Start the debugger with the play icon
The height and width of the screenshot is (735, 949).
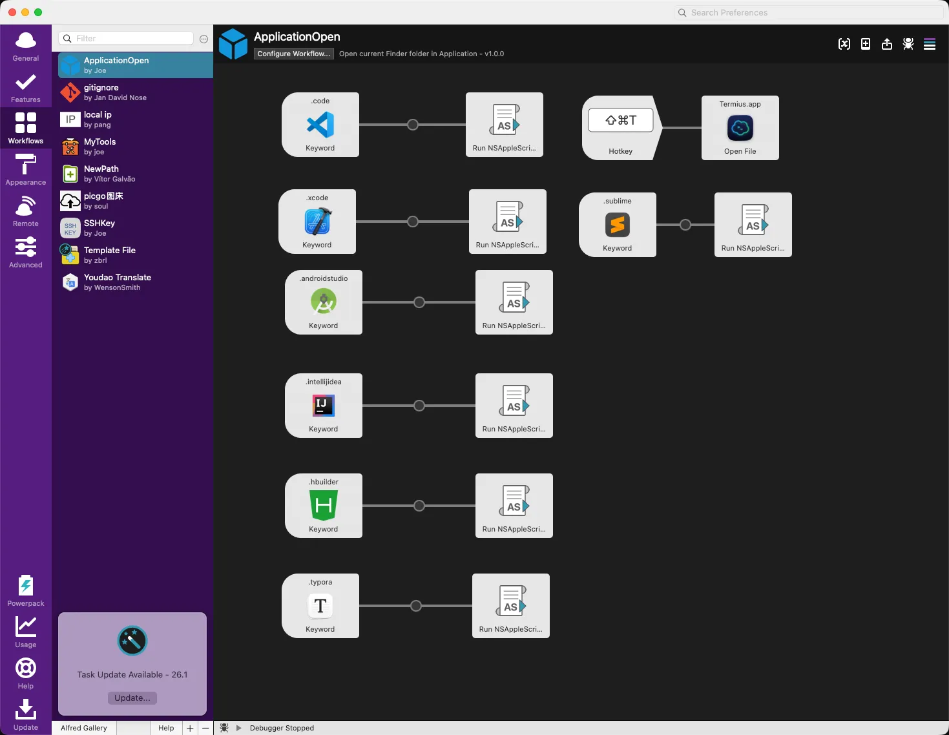[x=239, y=728]
